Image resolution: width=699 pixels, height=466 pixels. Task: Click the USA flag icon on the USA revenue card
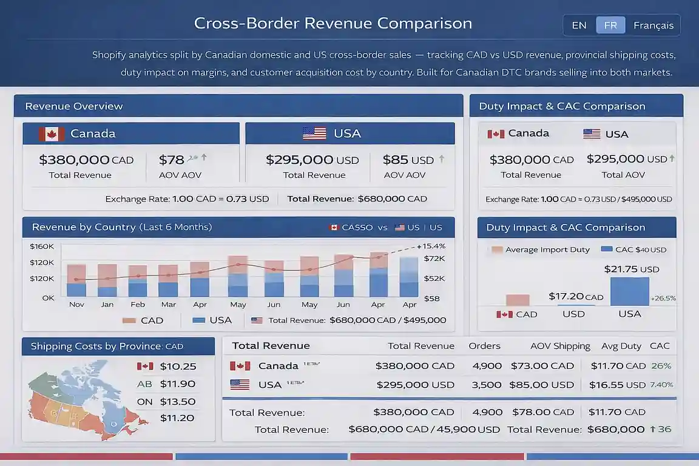pyautogui.click(x=313, y=132)
